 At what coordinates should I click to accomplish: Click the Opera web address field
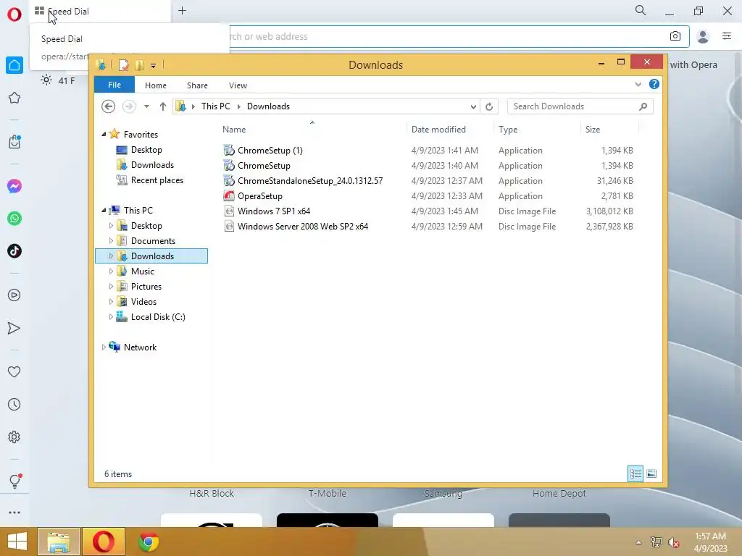pyautogui.click(x=445, y=36)
